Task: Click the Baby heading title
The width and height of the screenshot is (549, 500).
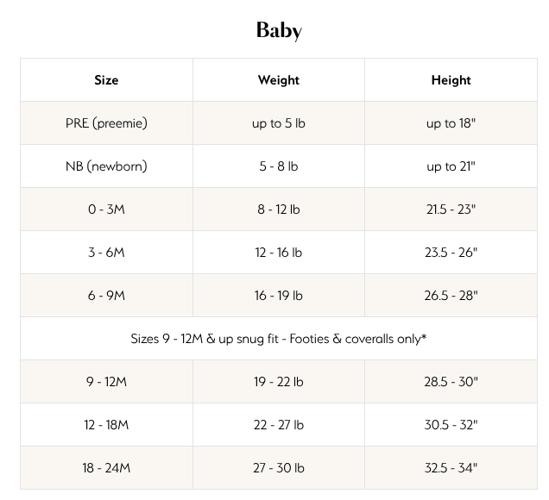Action: 279,31
